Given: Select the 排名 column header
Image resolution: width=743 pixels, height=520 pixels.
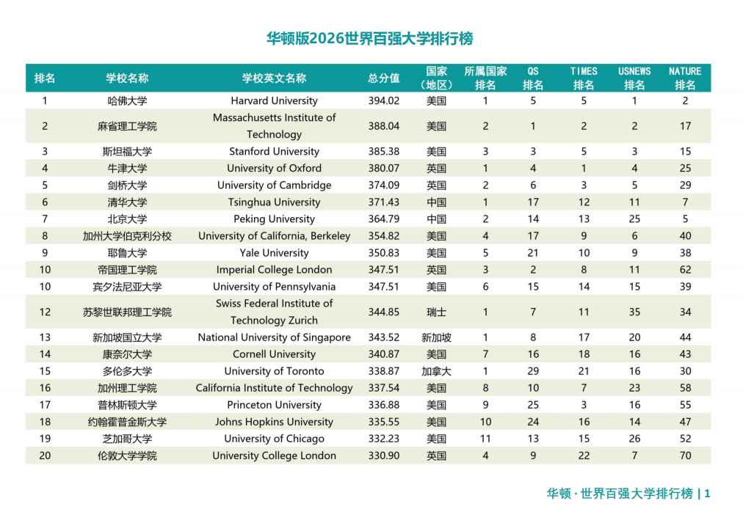Looking at the screenshot, I should coord(45,78).
